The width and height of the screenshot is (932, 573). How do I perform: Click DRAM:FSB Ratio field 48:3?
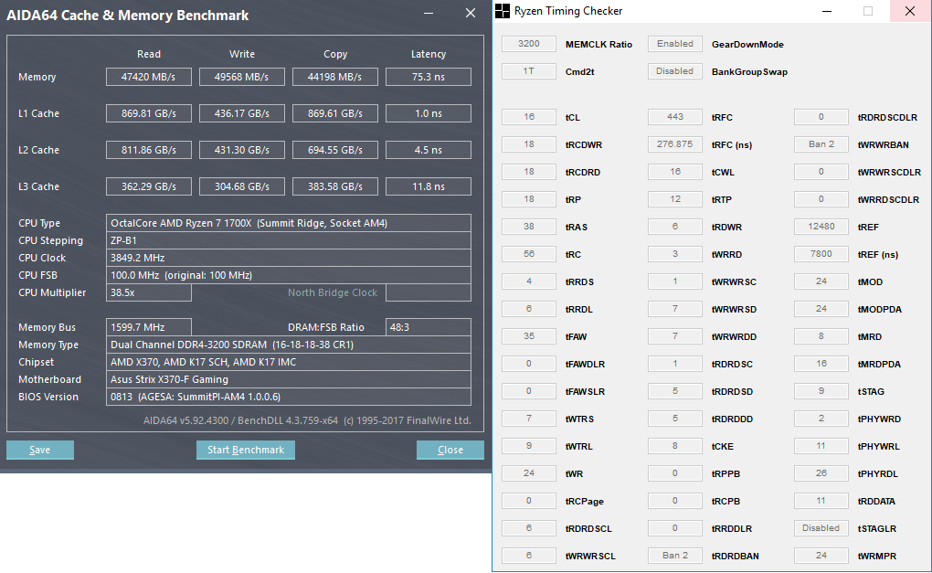tap(429, 327)
